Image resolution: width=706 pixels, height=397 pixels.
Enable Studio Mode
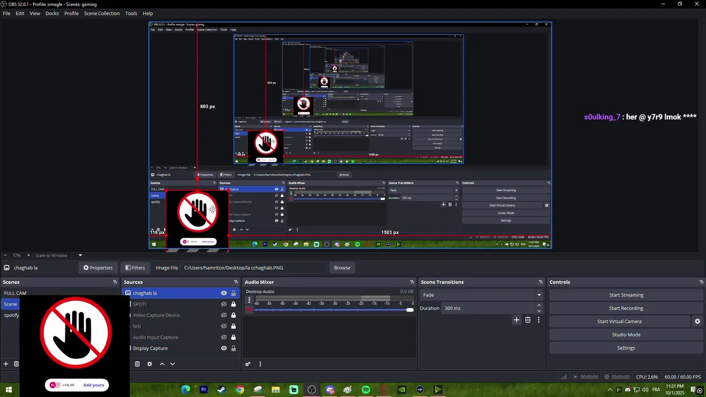[x=626, y=335]
